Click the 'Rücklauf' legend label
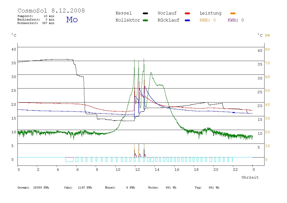 pyautogui.click(x=168, y=20)
